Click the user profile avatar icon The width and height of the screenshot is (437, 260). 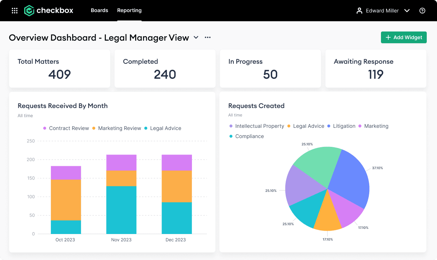359,11
